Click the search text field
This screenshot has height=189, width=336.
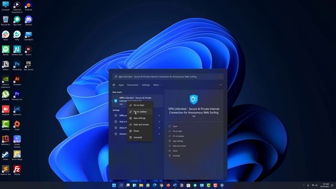(168, 77)
